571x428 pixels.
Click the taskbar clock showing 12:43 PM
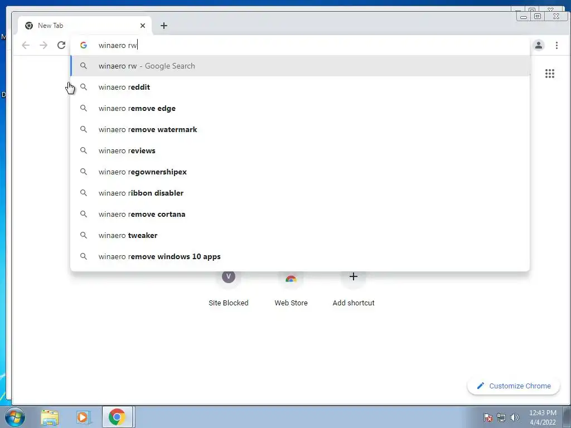(x=543, y=417)
